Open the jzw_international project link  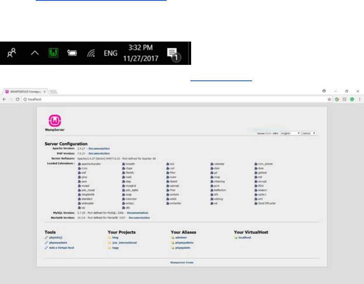tap(124, 243)
